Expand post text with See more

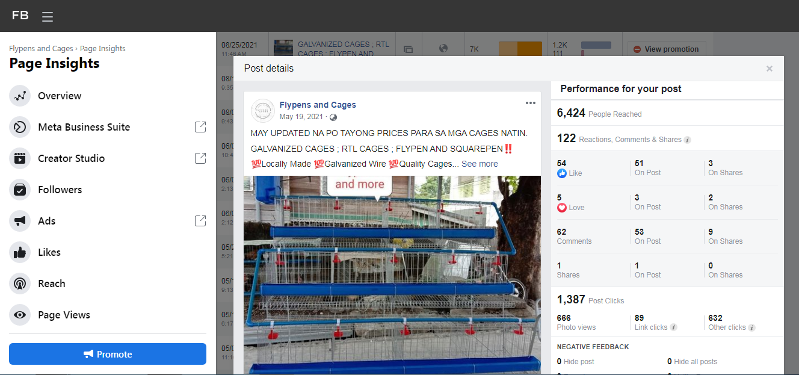pyautogui.click(x=480, y=164)
